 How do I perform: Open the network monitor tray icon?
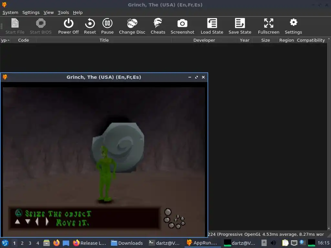(x=294, y=243)
